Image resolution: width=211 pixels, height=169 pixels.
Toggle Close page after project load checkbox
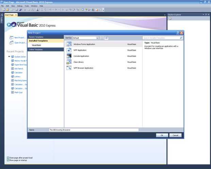point(8,158)
